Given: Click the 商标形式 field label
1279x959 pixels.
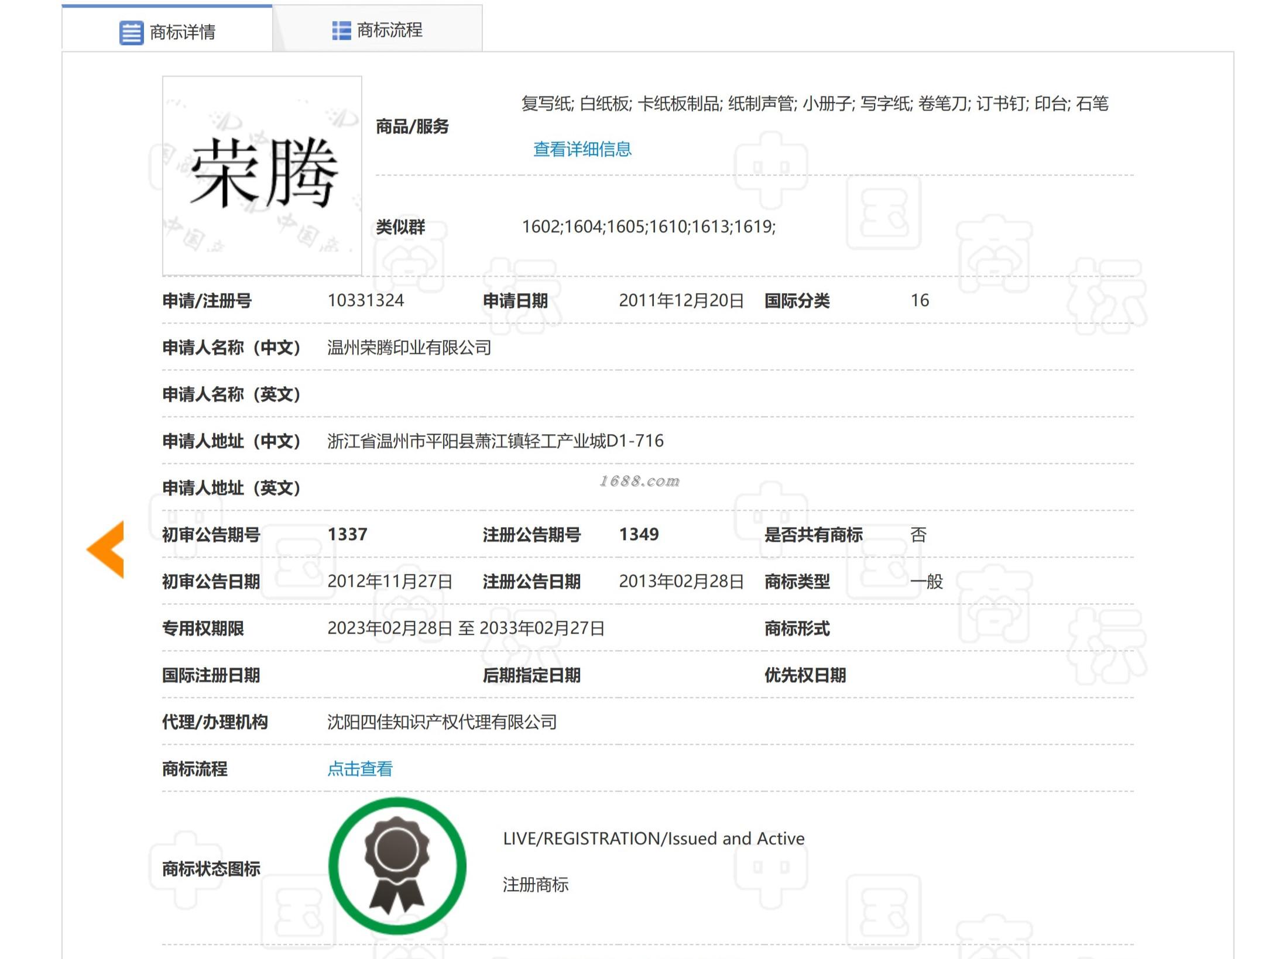Looking at the screenshot, I should 797,628.
